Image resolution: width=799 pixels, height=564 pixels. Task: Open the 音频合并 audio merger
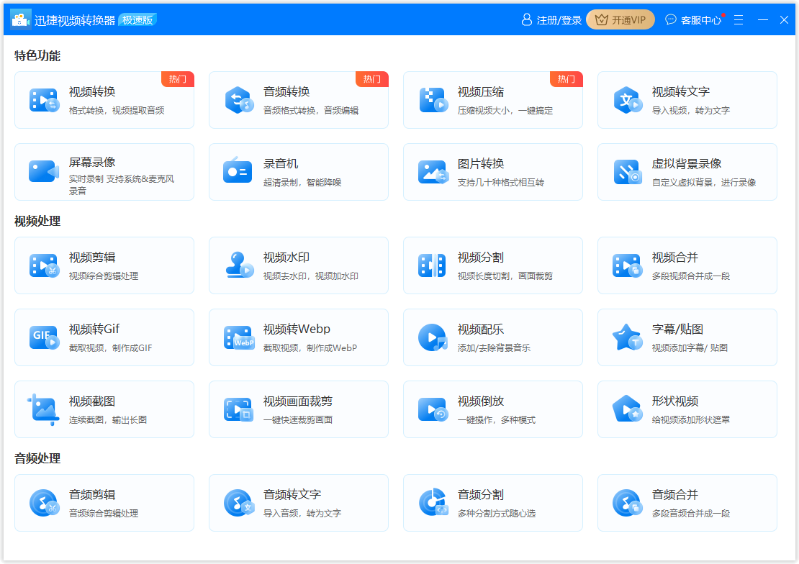[x=687, y=503]
